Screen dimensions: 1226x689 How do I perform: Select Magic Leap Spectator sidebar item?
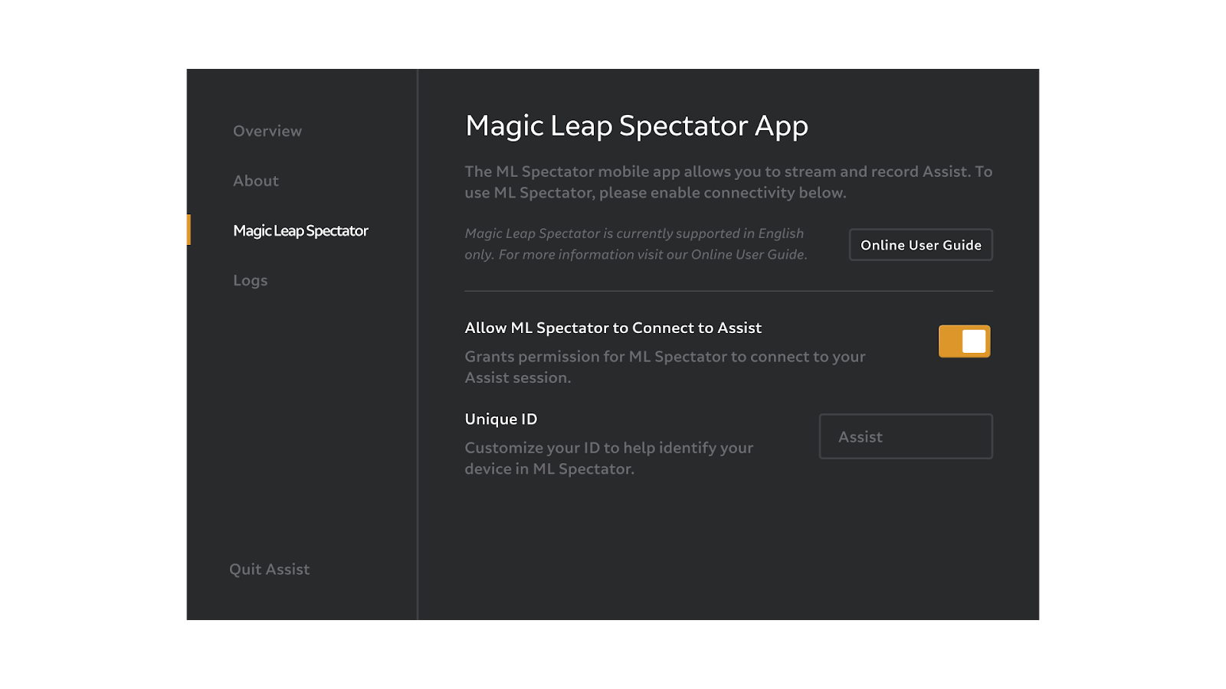[300, 230]
